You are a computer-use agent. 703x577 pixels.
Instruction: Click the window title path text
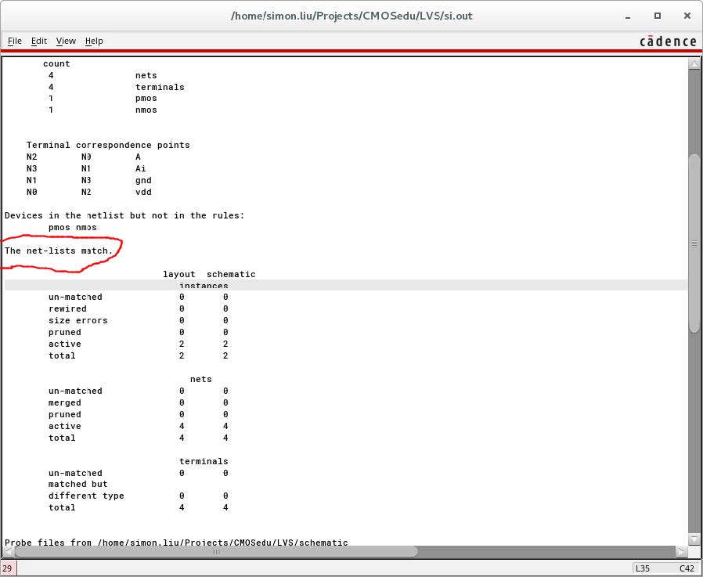tap(351, 16)
